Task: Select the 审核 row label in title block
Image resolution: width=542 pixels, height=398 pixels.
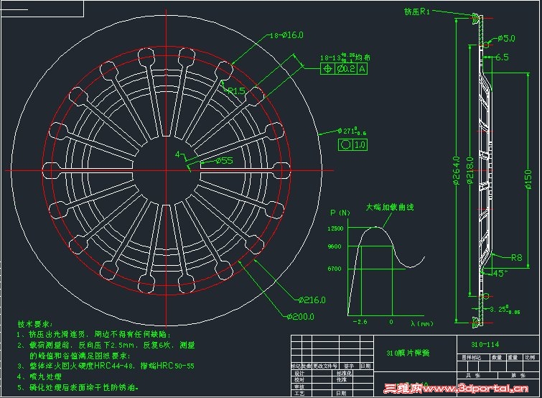Action: (x=299, y=387)
